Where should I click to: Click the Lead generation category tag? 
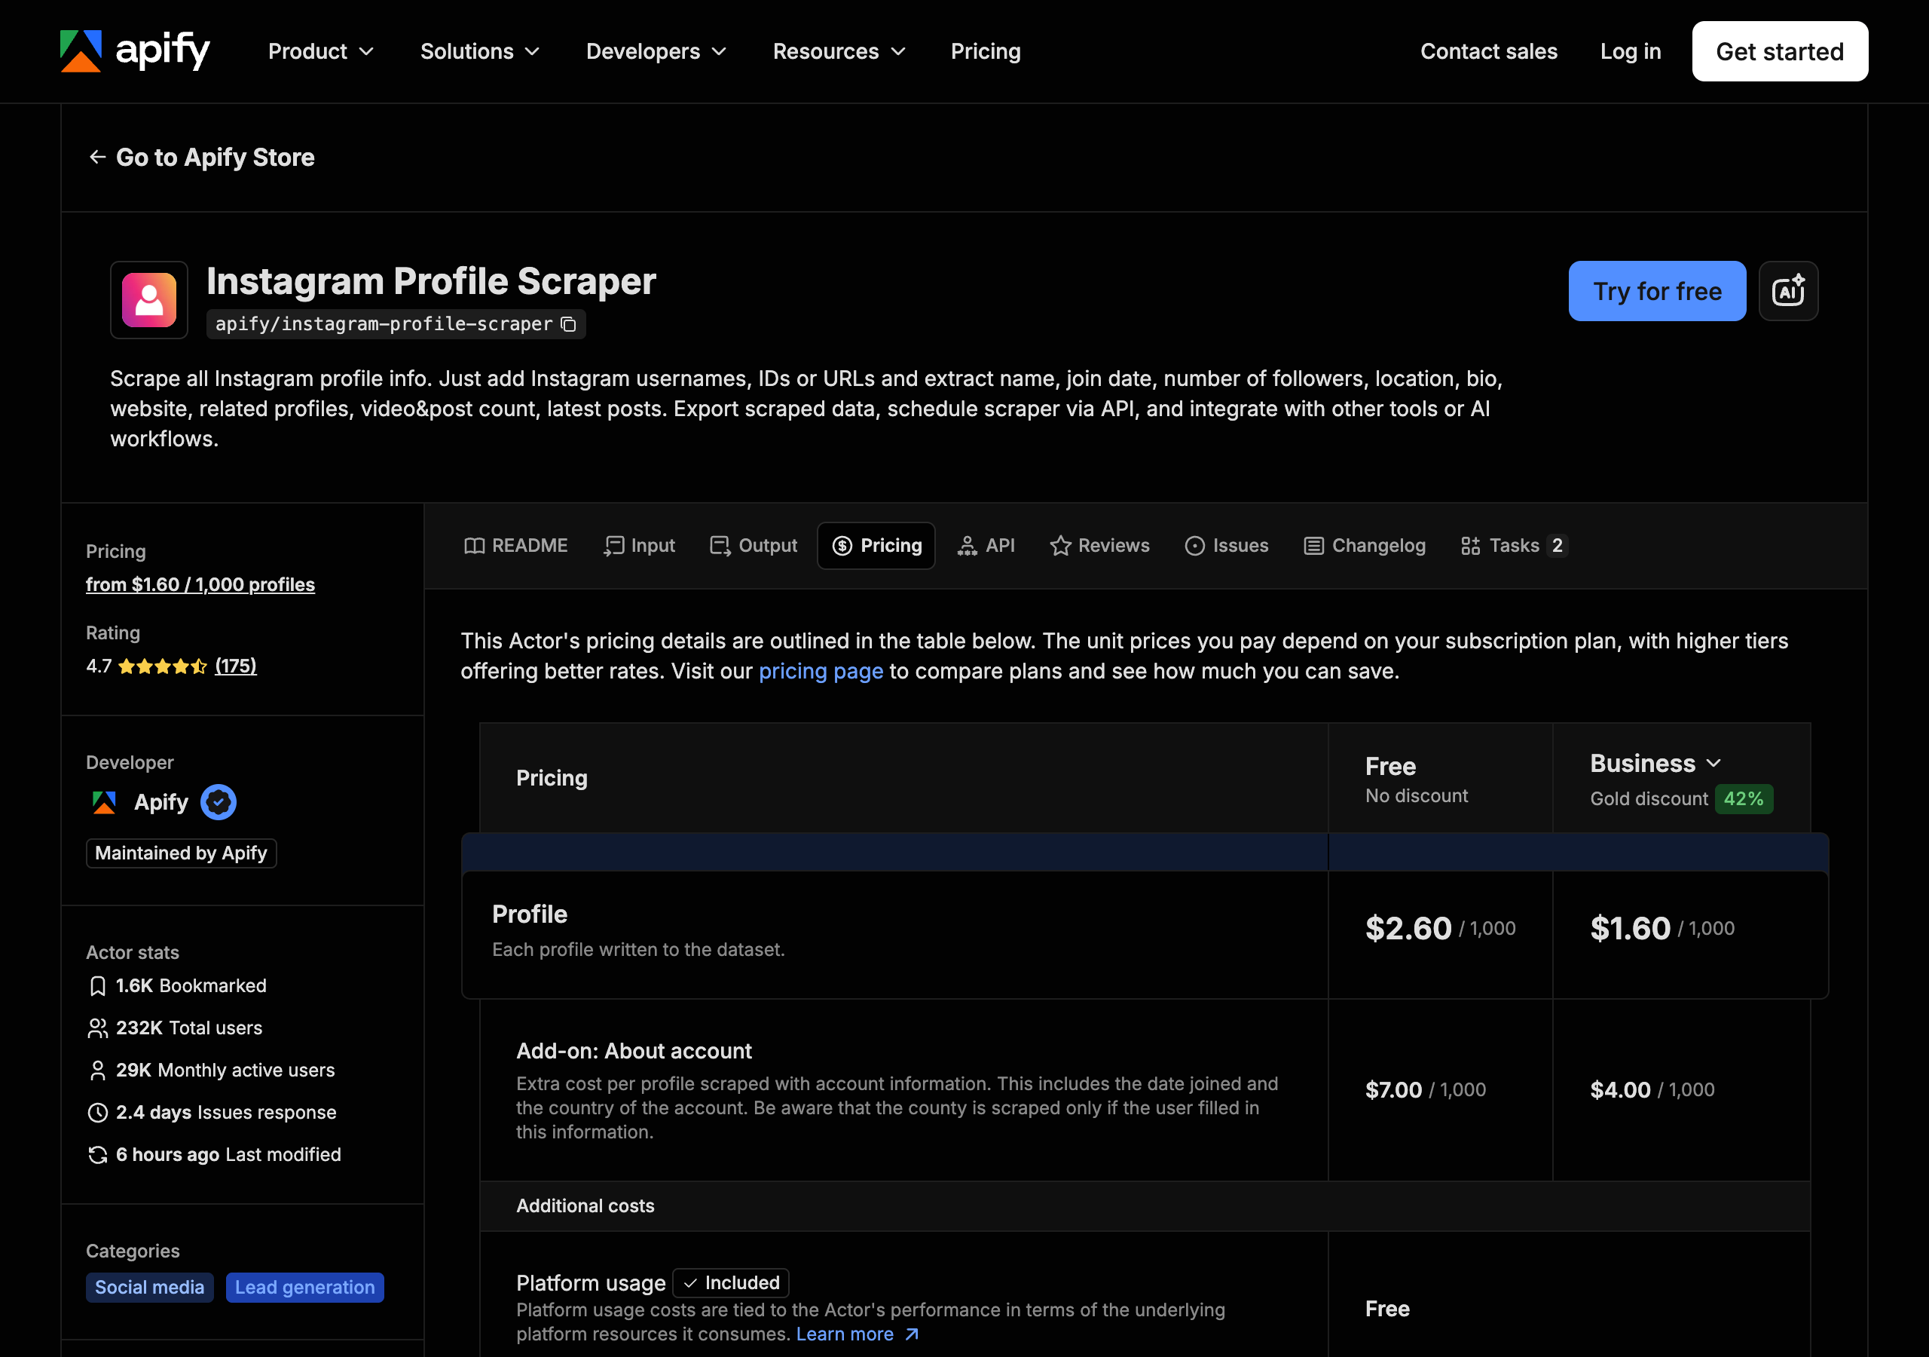coord(304,1287)
